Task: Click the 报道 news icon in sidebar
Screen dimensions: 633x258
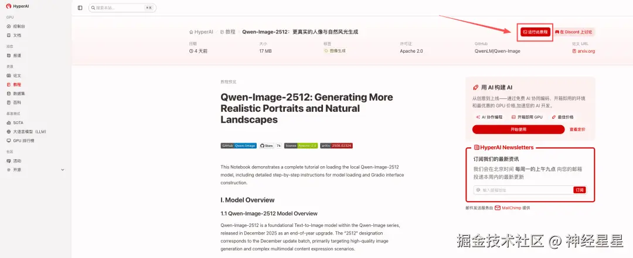Action: click(9, 55)
